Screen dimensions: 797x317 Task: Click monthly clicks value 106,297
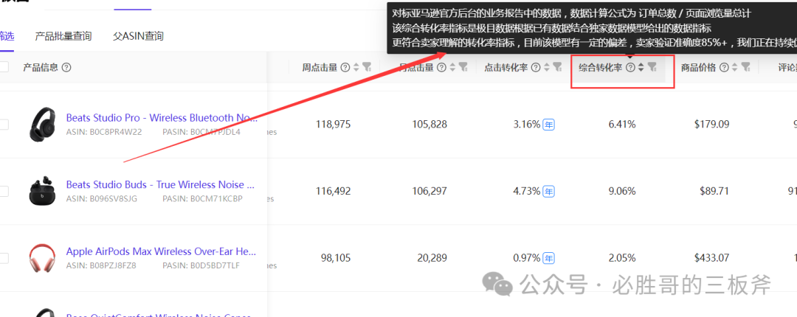(x=429, y=191)
